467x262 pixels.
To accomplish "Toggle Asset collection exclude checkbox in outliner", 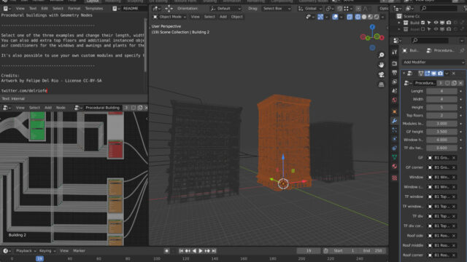I will tap(423, 29).
